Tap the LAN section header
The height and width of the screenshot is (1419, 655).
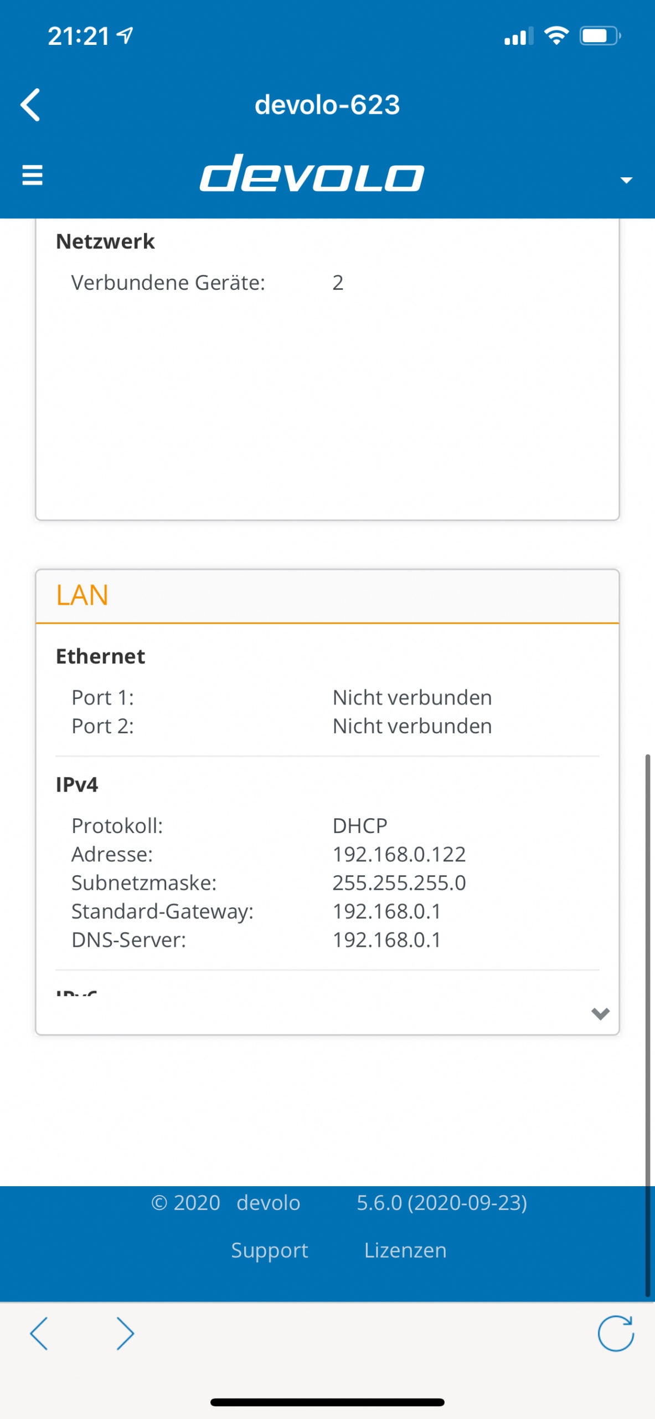[x=327, y=596]
